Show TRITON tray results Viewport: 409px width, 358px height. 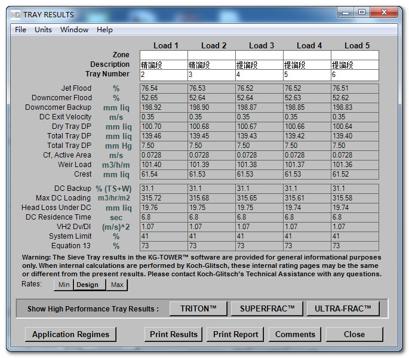pyautogui.click(x=198, y=308)
